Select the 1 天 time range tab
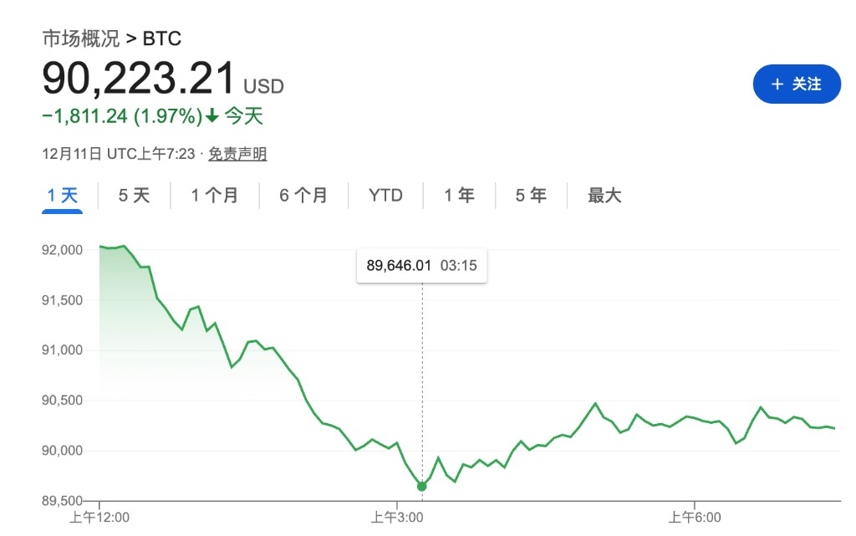The height and width of the screenshot is (536, 856). [63, 196]
